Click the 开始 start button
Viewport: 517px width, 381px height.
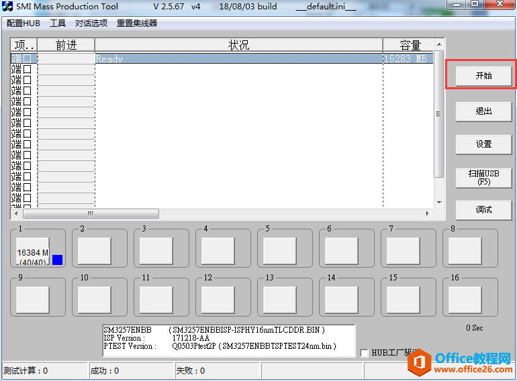pos(483,76)
